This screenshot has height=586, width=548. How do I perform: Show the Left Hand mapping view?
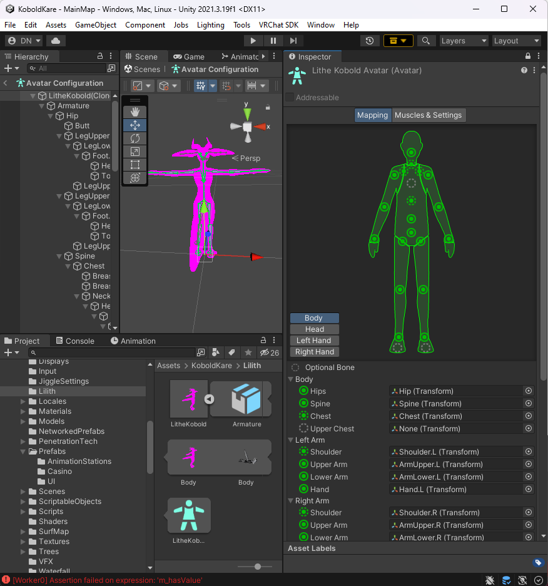click(315, 341)
